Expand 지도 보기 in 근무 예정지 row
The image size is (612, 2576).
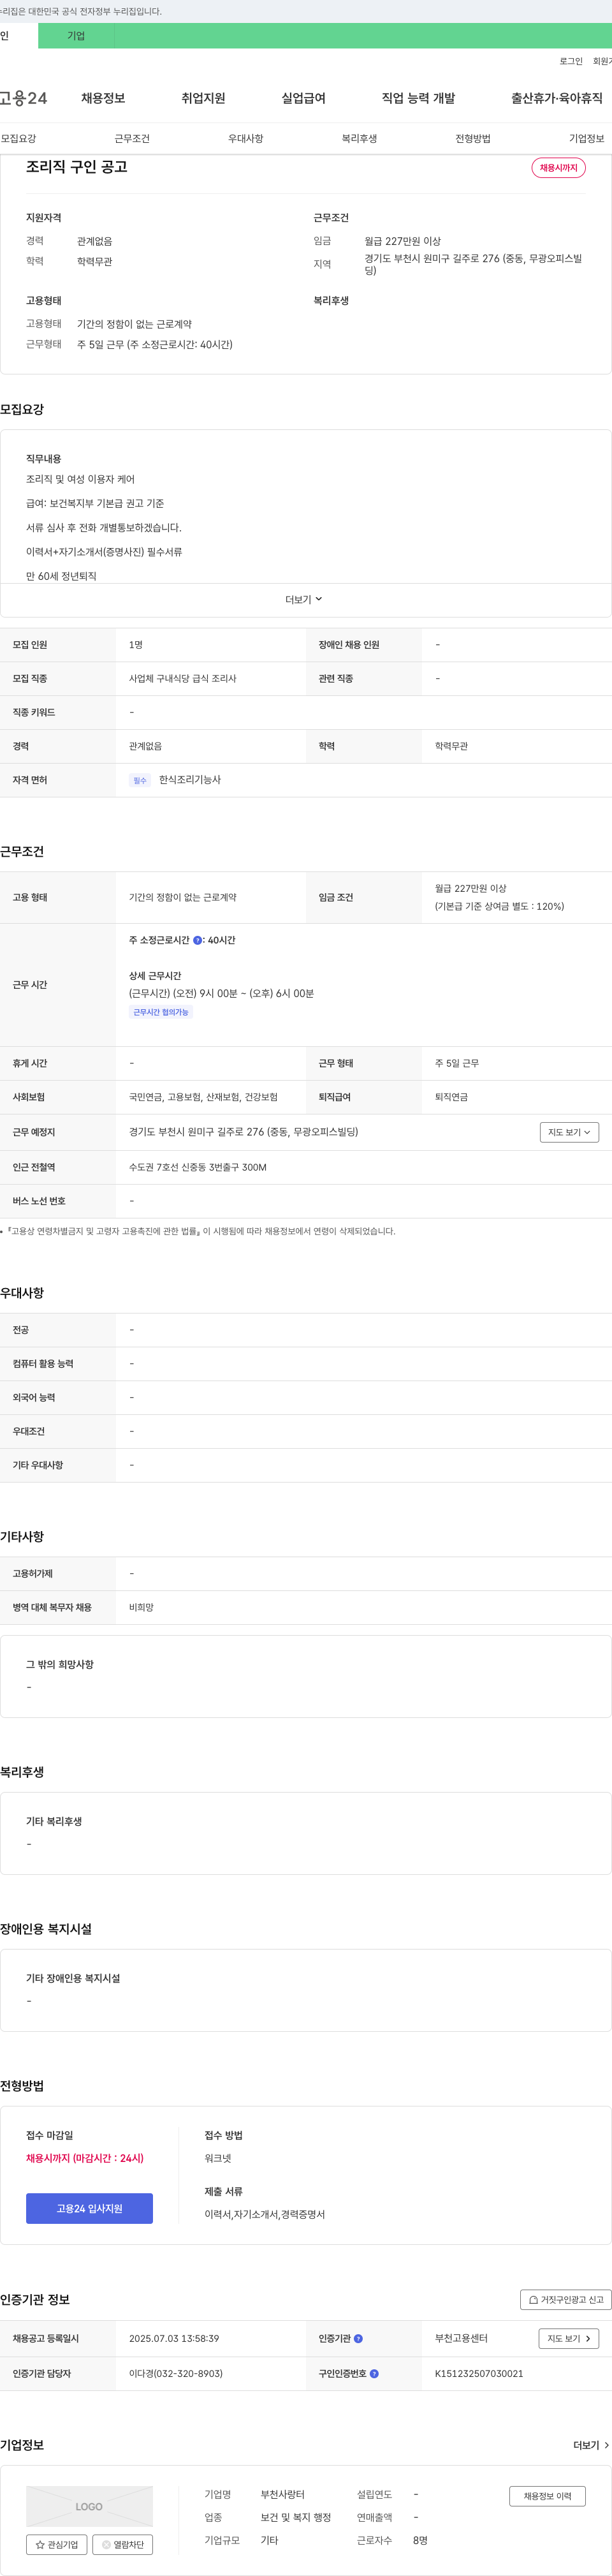point(569,1132)
